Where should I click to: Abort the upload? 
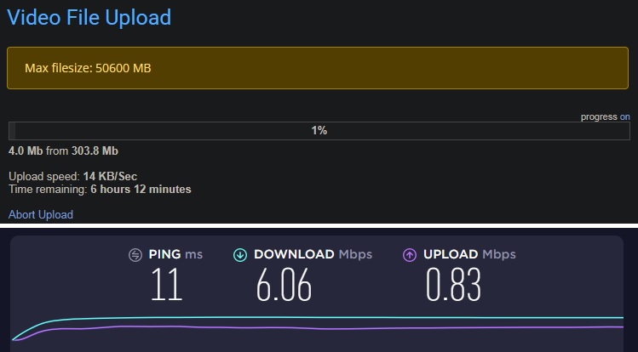click(x=41, y=214)
